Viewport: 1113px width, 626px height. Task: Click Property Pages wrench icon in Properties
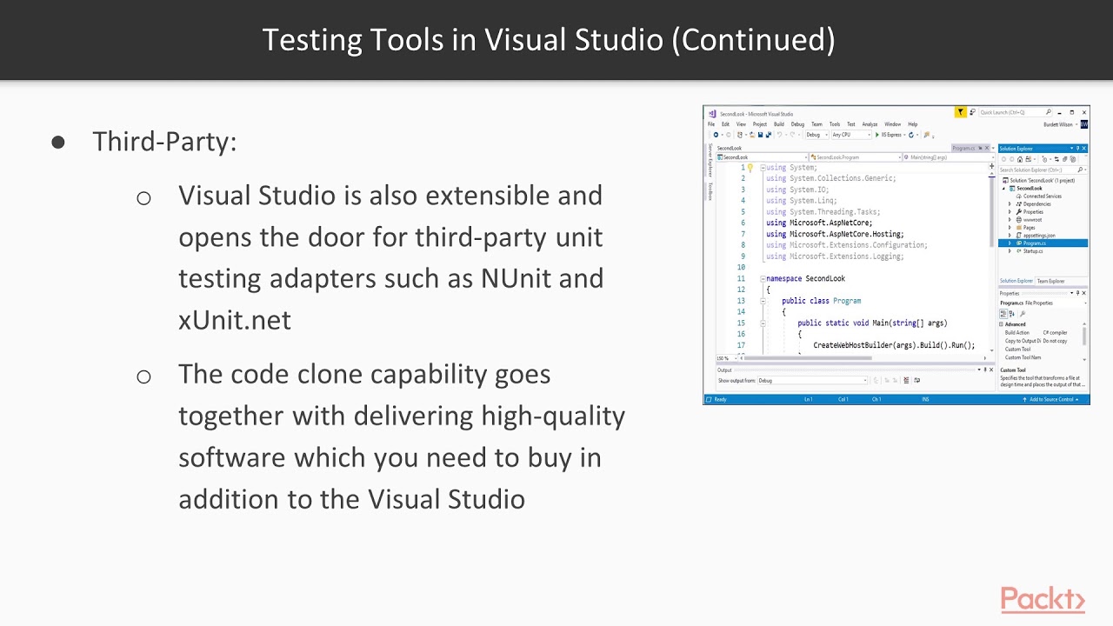click(x=1023, y=314)
